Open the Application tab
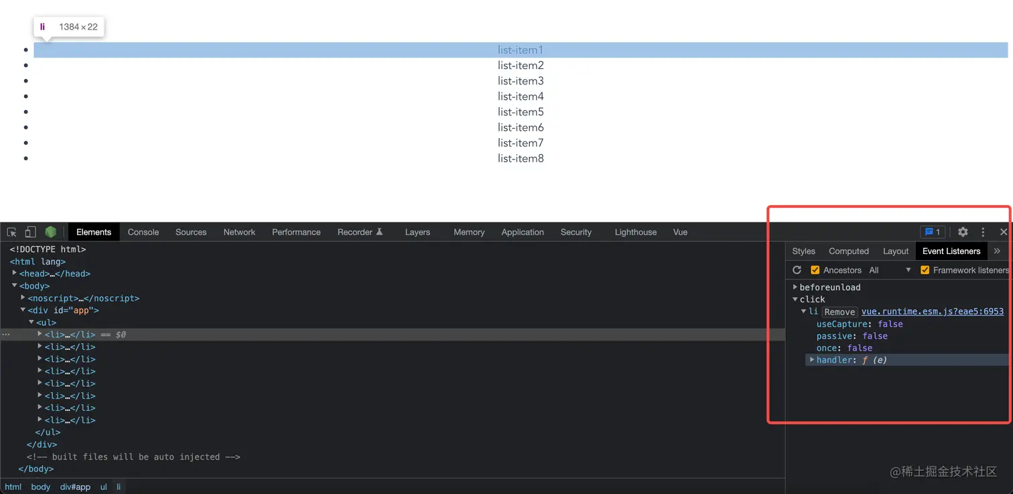The height and width of the screenshot is (494, 1013). (x=523, y=232)
